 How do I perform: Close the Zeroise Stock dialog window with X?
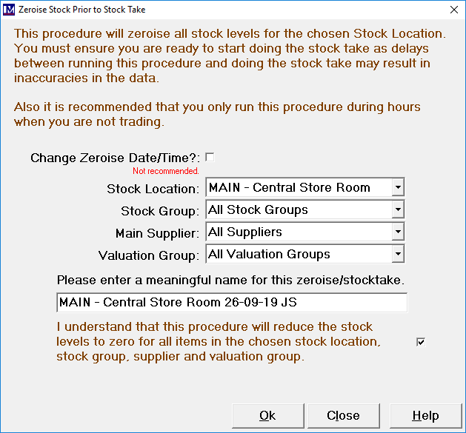tap(454, 10)
